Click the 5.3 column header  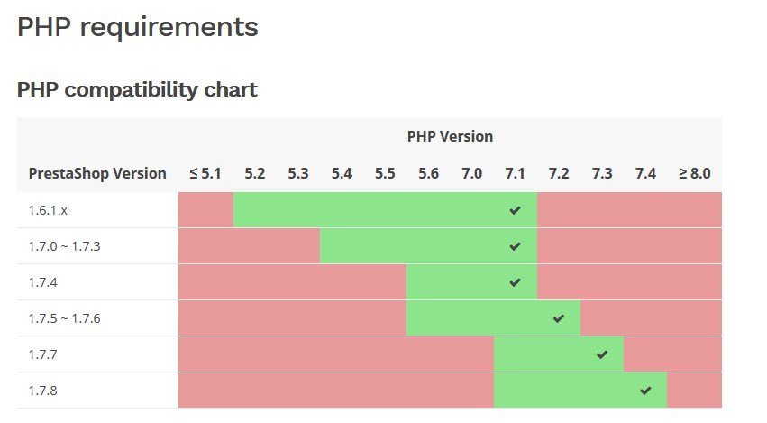click(298, 173)
